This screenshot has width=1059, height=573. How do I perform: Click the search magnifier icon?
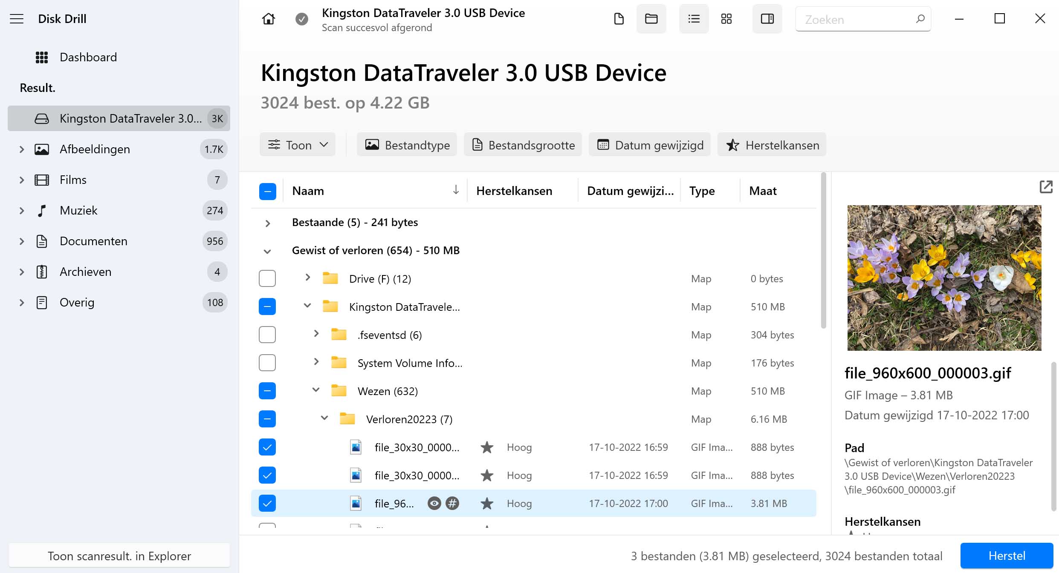(x=920, y=19)
